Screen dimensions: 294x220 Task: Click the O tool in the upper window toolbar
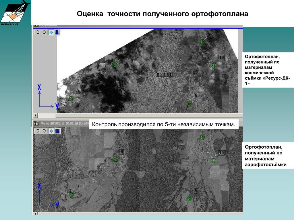point(44,32)
